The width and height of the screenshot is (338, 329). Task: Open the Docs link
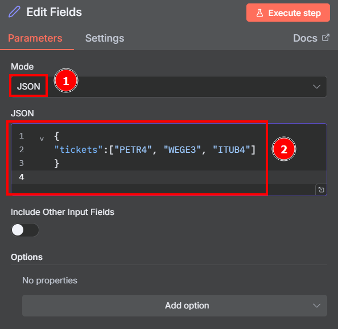pyautogui.click(x=311, y=38)
